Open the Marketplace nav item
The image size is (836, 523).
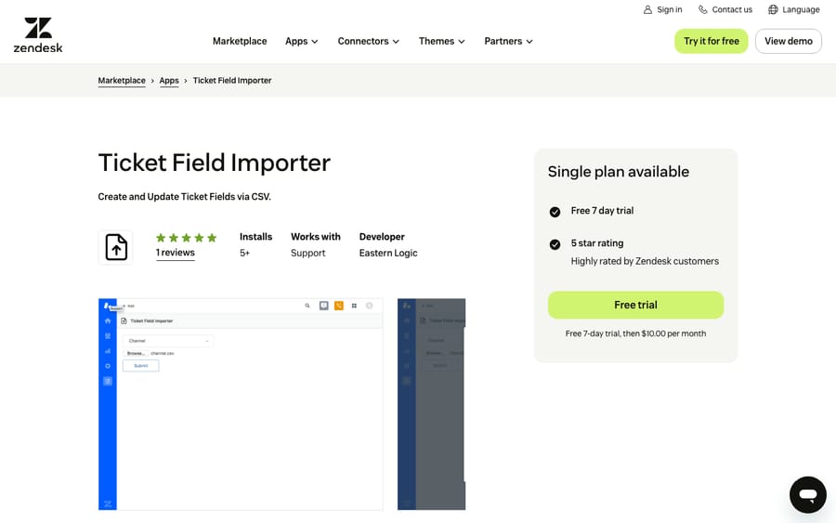[x=240, y=41]
